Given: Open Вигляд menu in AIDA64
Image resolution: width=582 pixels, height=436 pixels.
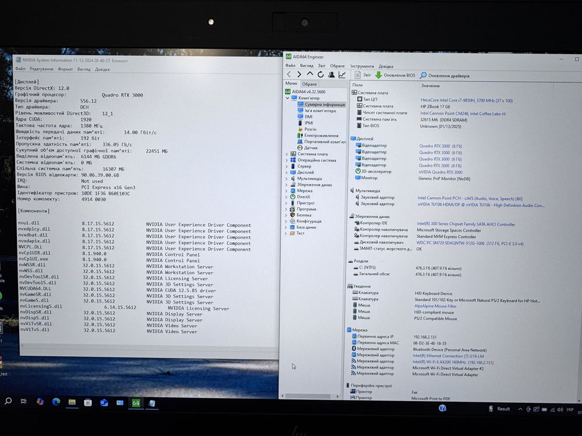Looking at the screenshot, I should [x=307, y=66].
